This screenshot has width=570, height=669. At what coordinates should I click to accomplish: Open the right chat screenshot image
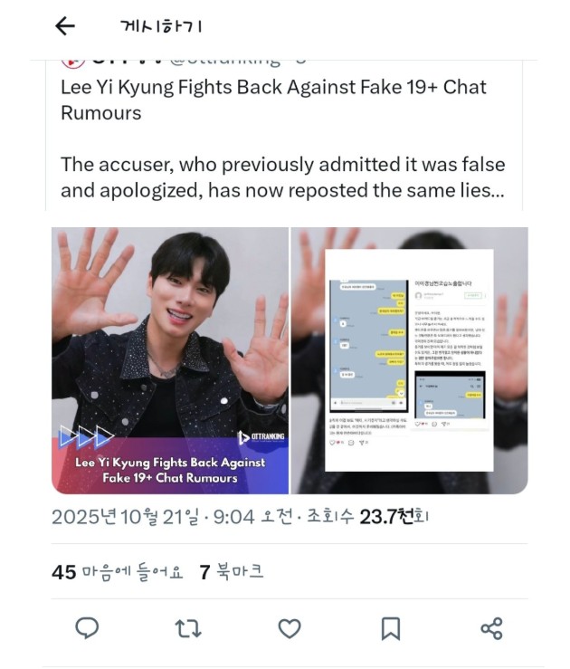[x=410, y=360]
